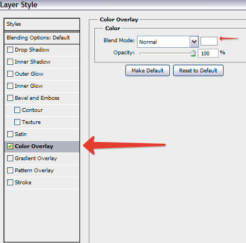Click the Opacity slider handle
Viewport: 246px width, 243px height.
[193, 53]
